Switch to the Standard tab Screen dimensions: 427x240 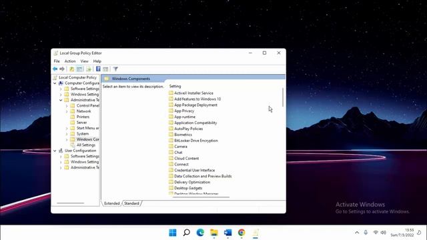click(131, 203)
